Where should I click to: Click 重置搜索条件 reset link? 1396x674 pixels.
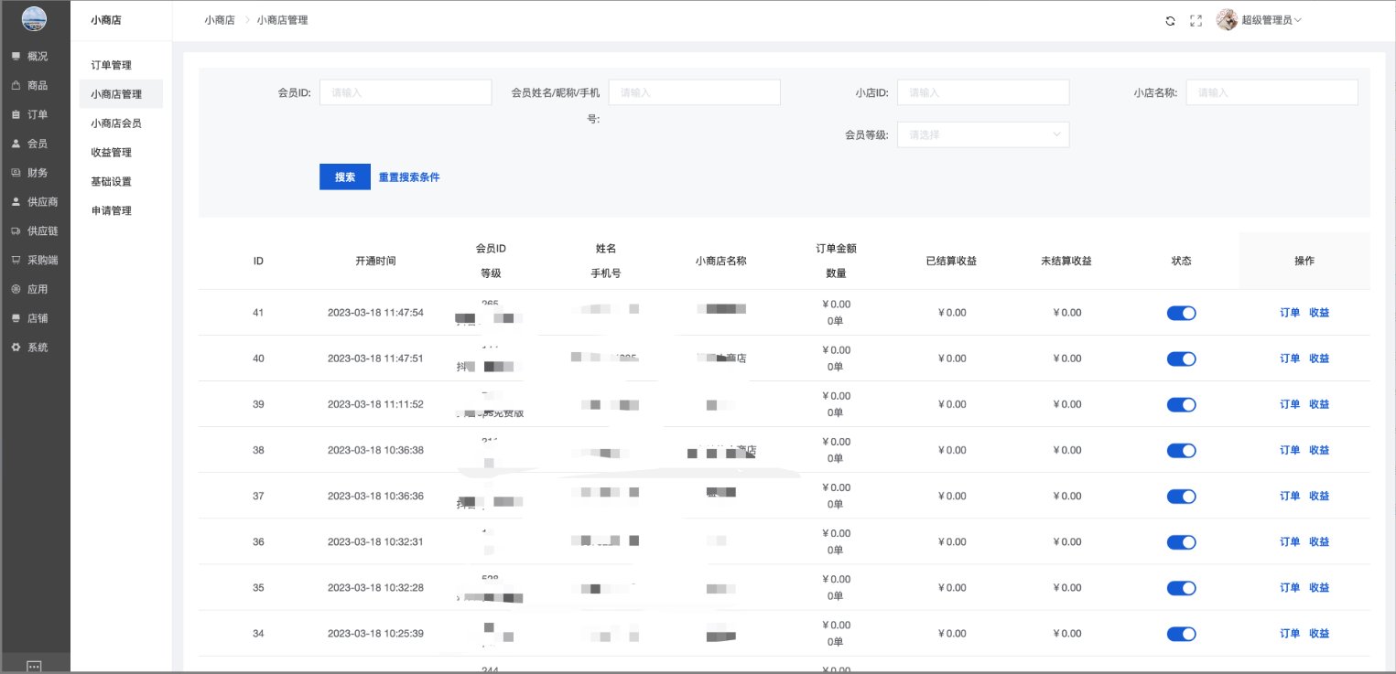(x=409, y=177)
